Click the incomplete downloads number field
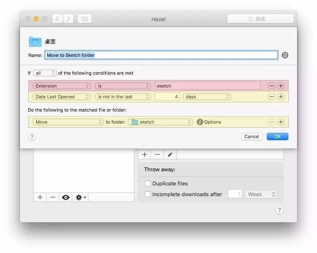This screenshot has height=253, width=317. point(235,194)
